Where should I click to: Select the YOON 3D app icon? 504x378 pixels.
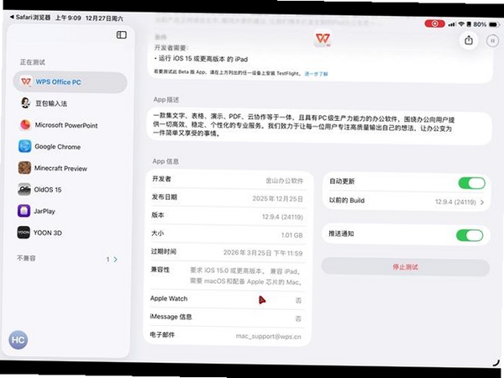coord(24,233)
